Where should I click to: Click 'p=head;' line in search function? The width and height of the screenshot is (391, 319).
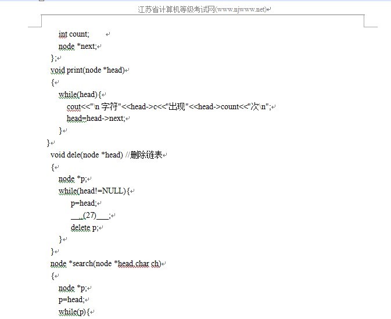[x=71, y=300]
